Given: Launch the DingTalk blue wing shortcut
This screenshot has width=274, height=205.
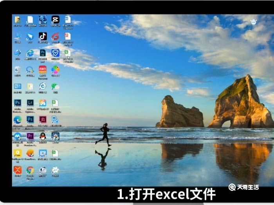Looking at the screenshot, I should [30, 37].
